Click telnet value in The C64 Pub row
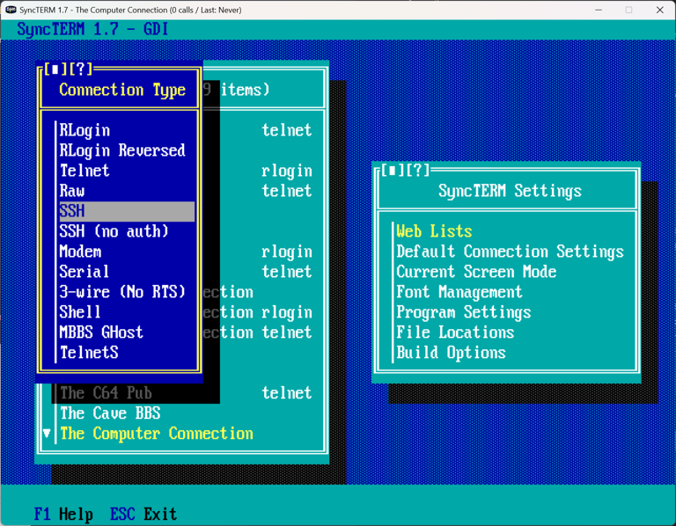 pos(287,393)
